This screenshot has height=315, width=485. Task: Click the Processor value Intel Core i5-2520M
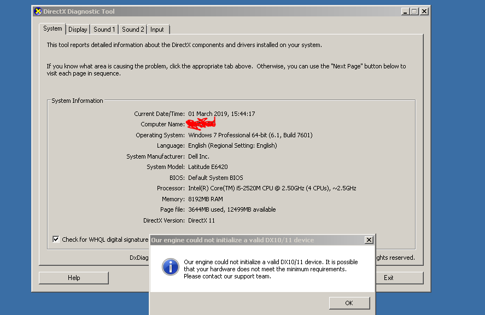point(272,188)
